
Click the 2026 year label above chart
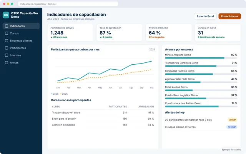pyautogui.click(x=152, y=50)
